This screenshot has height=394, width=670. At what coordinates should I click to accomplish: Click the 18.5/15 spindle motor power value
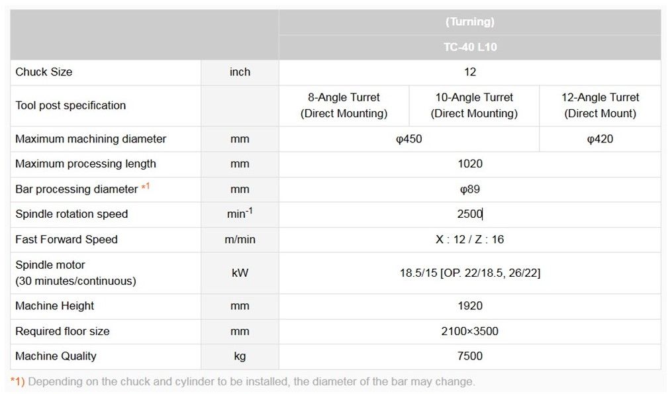[x=469, y=273]
